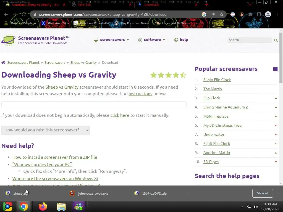
Task: Click the 'instructions' link
Action: (x=140, y=94)
